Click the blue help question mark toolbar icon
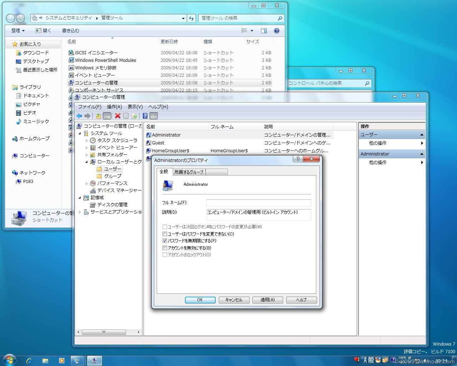This screenshot has width=457, height=366. click(145, 116)
